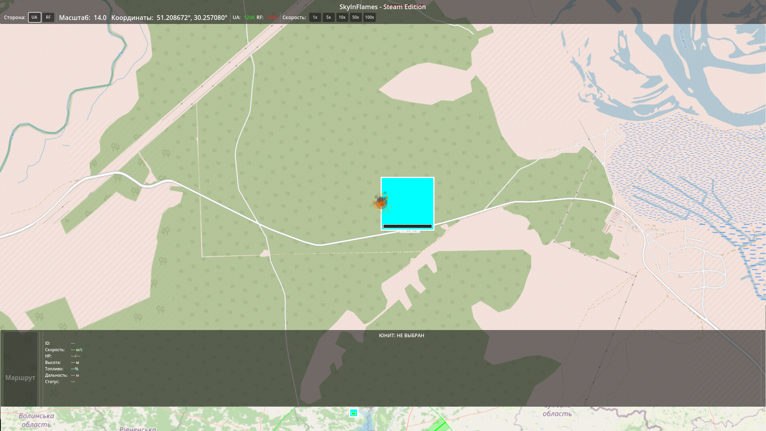This screenshot has height=431, width=766.
Task: Set simulation speed to 10x
Action: [x=342, y=17]
